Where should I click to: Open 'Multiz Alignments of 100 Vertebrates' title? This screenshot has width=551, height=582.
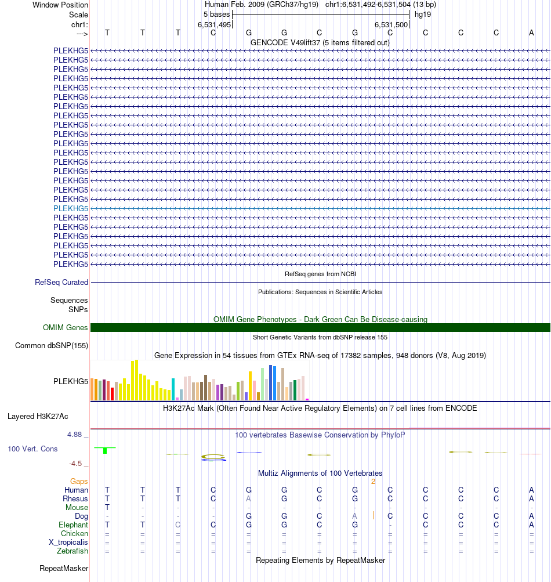point(320,473)
